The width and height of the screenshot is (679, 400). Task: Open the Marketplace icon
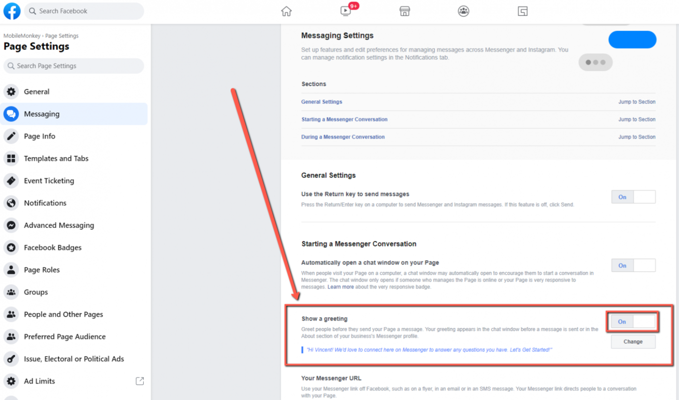[x=405, y=10]
